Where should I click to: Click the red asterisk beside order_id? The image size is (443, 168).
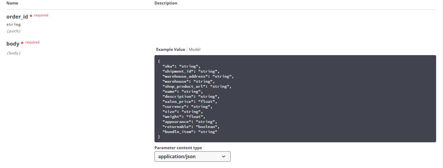click(x=31, y=16)
